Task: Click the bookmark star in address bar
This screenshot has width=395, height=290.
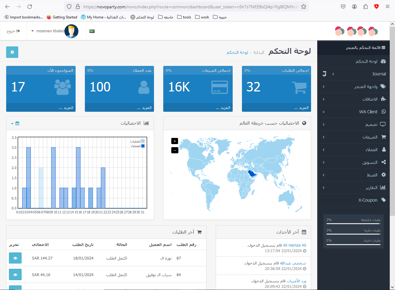Action: point(304,6)
